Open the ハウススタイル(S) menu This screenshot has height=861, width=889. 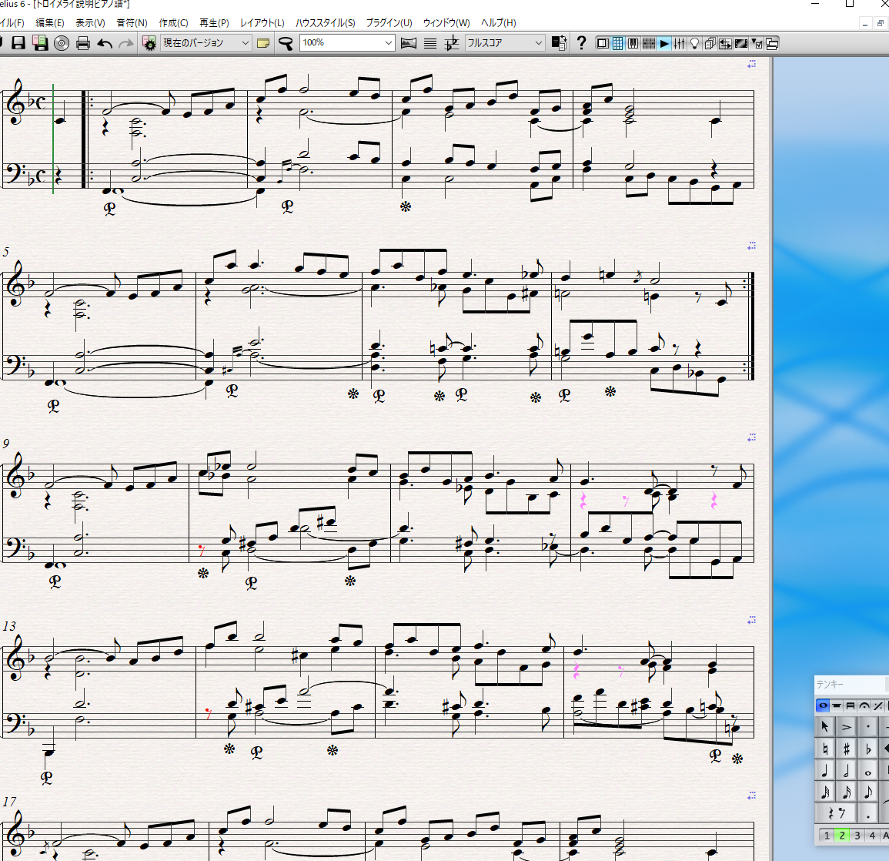pos(326,22)
